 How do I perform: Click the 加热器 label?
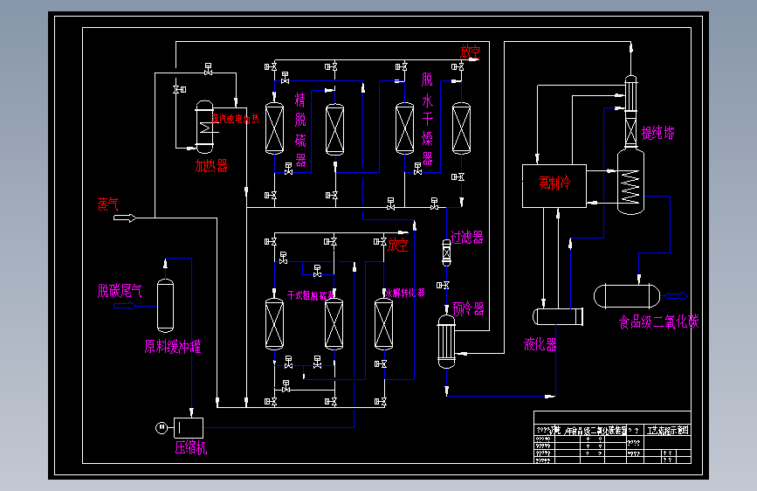tap(211, 166)
